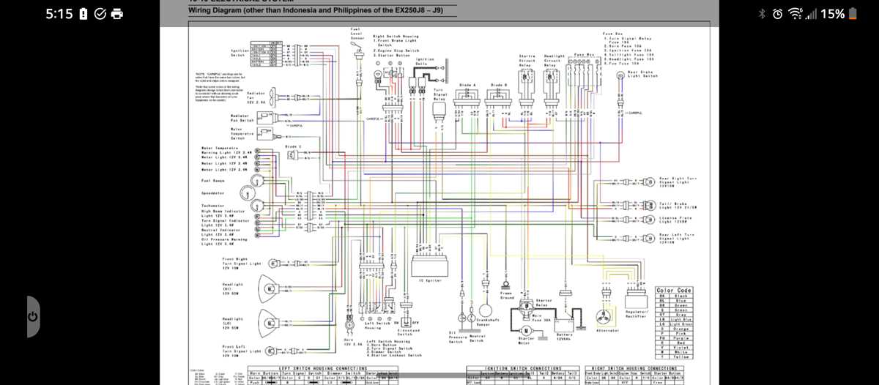
Task: Tap the Tachometer label
Action: pyautogui.click(x=212, y=206)
